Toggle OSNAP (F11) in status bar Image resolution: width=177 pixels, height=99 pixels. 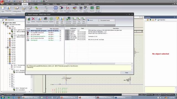click(x=171, y=95)
